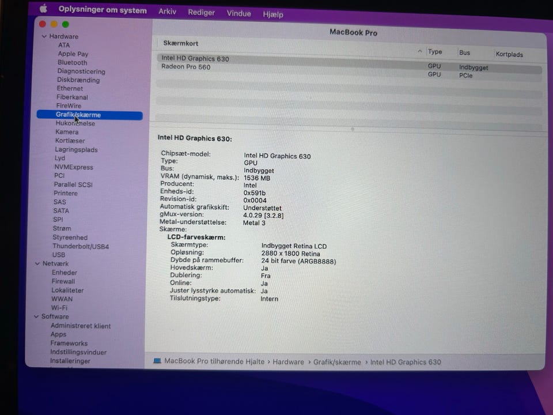Sort by the Skærmkort column header
553x415 pixels.
(180, 43)
